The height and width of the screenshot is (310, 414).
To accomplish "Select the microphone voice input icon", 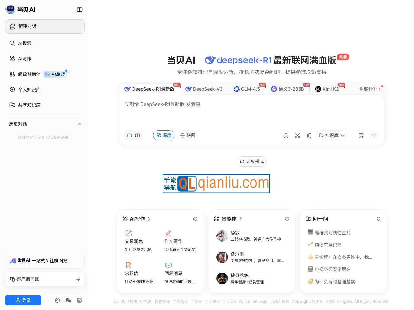I will [x=286, y=135].
